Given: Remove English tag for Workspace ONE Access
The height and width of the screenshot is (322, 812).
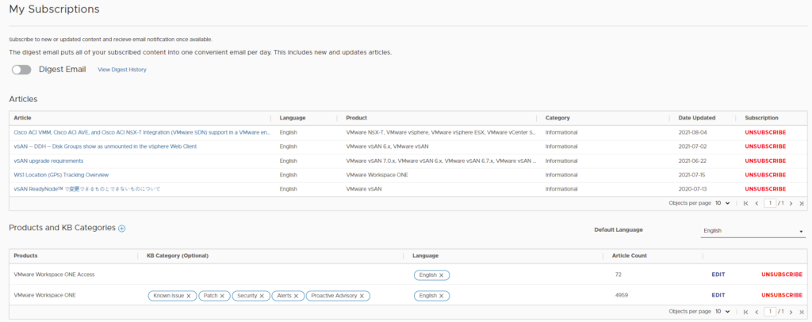Looking at the screenshot, I should [x=441, y=275].
